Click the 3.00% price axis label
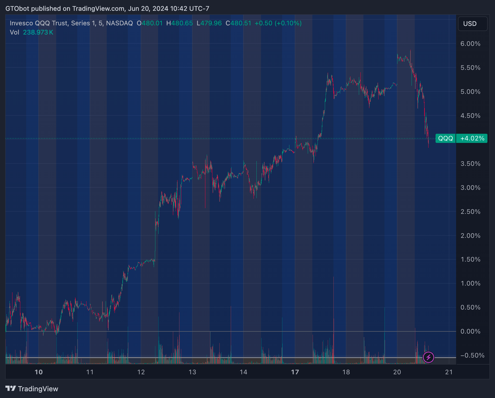Image resolution: width=495 pixels, height=398 pixels. click(470, 188)
